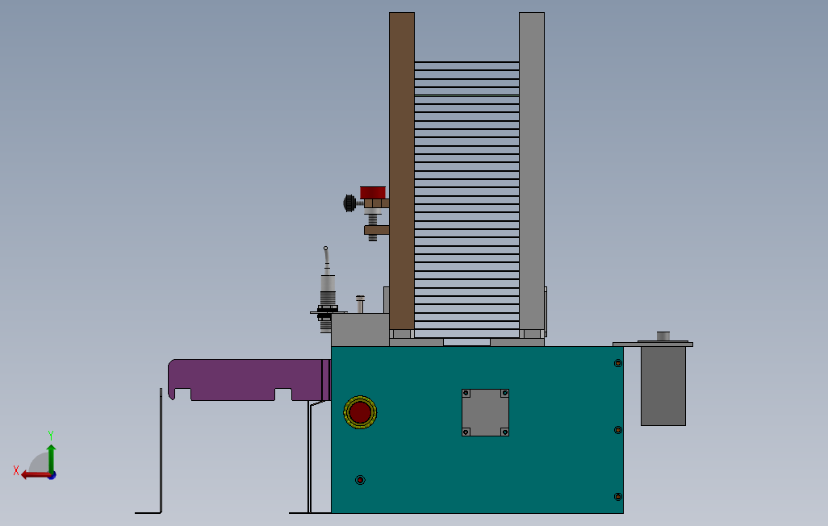Select the gray block beside the brown post base
The image size is (828, 526).
click(x=360, y=330)
